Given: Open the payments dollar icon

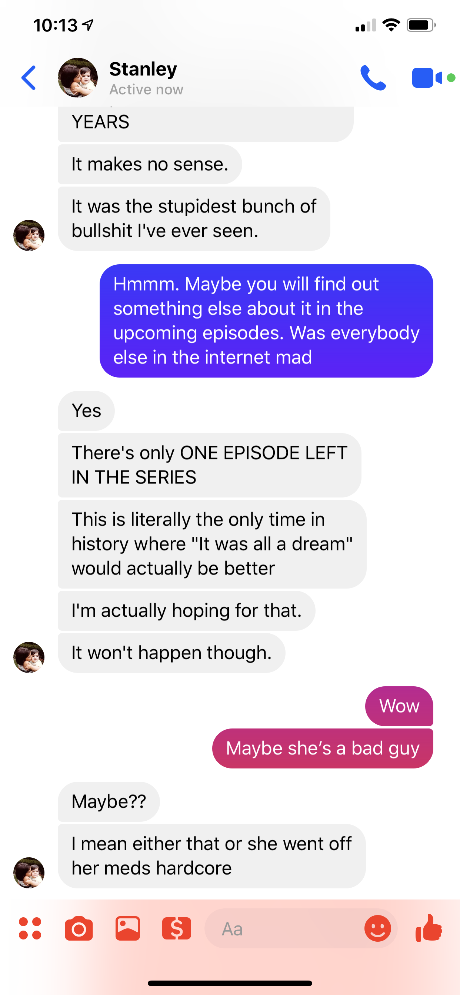Looking at the screenshot, I should click(177, 928).
